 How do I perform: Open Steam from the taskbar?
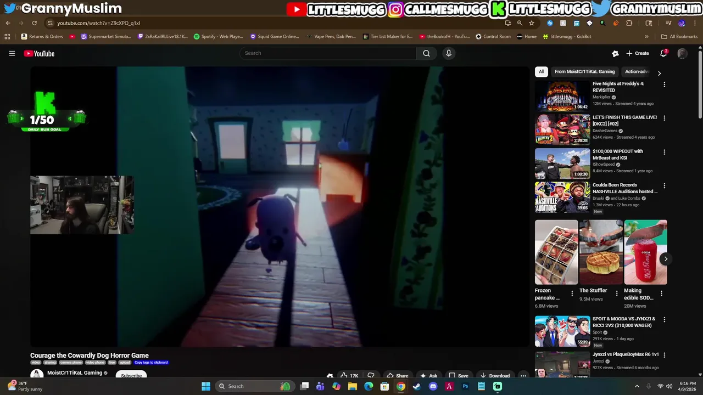coord(417,386)
